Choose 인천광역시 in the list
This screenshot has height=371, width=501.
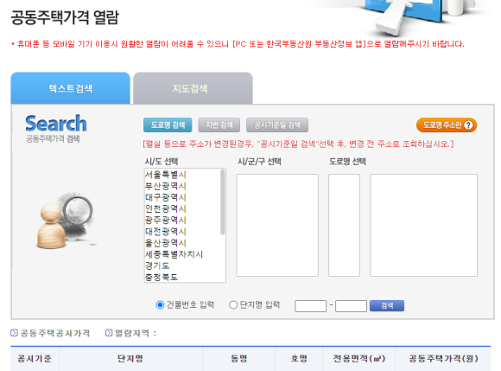[x=166, y=208]
